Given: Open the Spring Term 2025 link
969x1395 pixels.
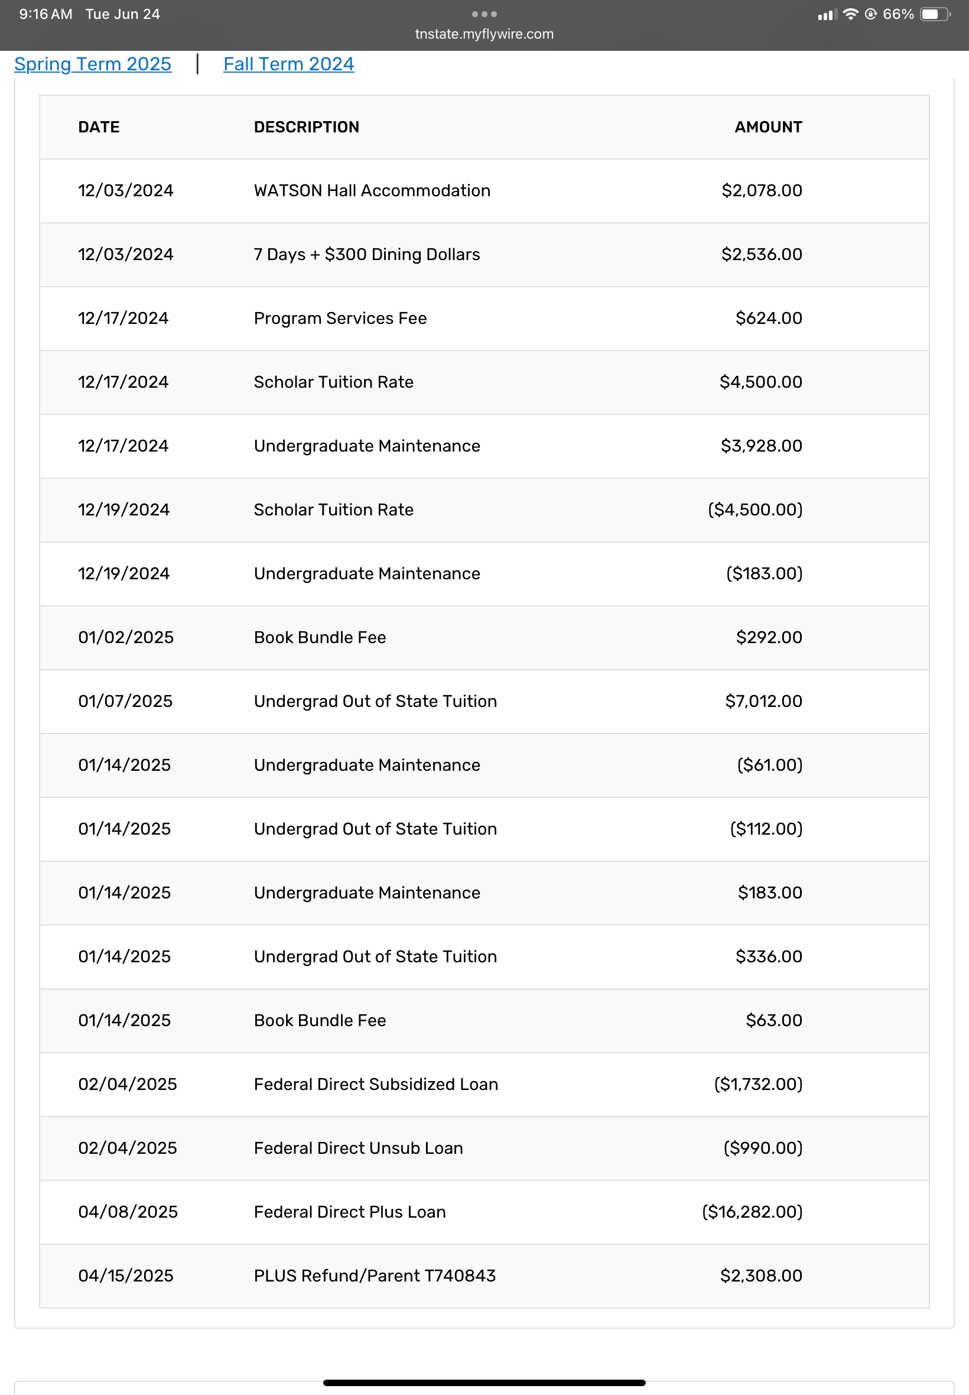Looking at the screenshot, I should (93, 64).
